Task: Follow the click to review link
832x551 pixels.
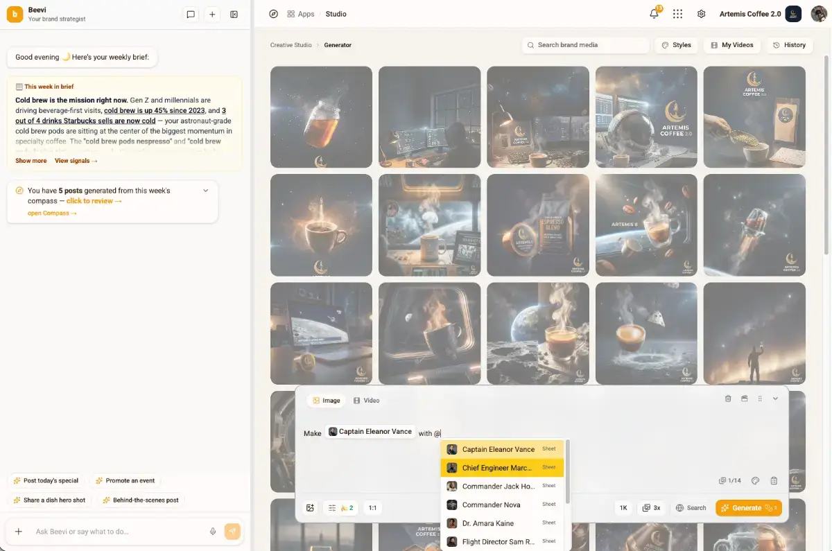Action: click(94, 201)
